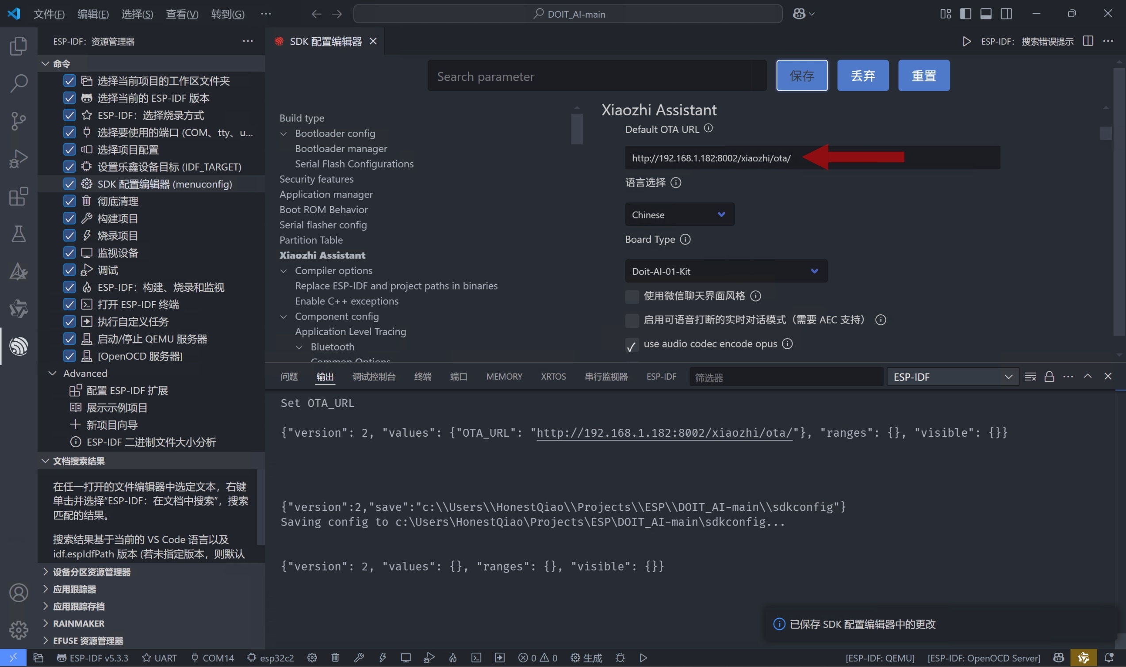Open the 查看(V) menu

(x=182, y=14)
